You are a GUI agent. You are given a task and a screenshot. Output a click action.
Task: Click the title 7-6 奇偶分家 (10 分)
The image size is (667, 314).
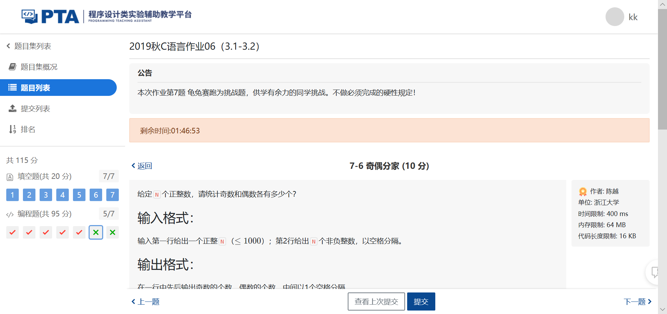pyautogui.click(x=389, y=166)
